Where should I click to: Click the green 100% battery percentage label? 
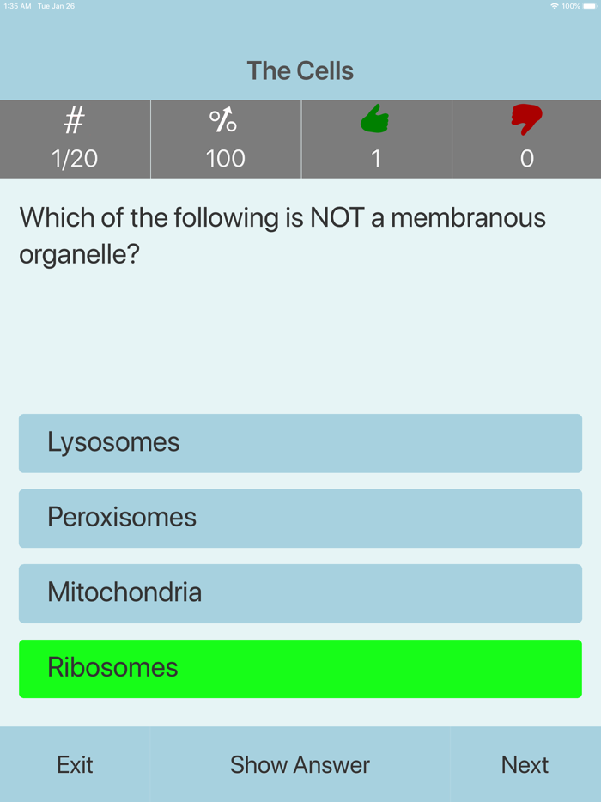point(568,5)
